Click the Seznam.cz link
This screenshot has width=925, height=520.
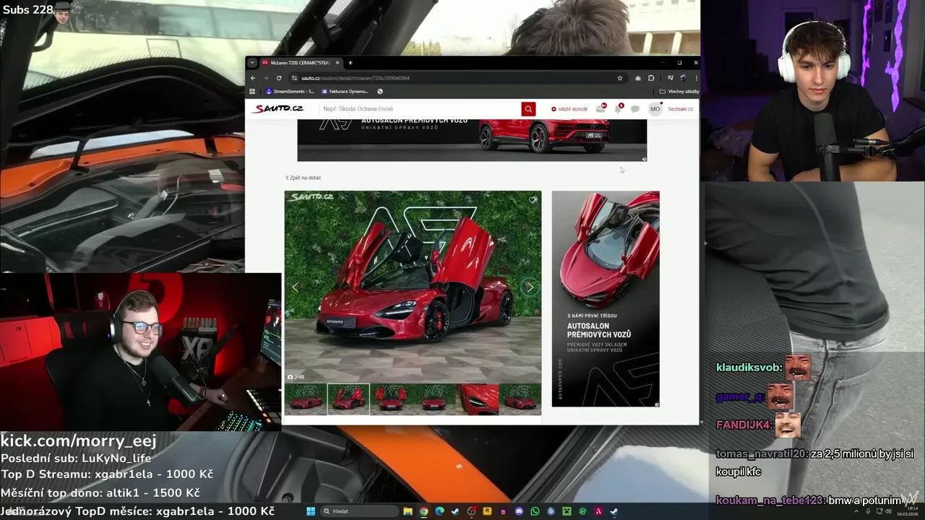pos(680,109)
